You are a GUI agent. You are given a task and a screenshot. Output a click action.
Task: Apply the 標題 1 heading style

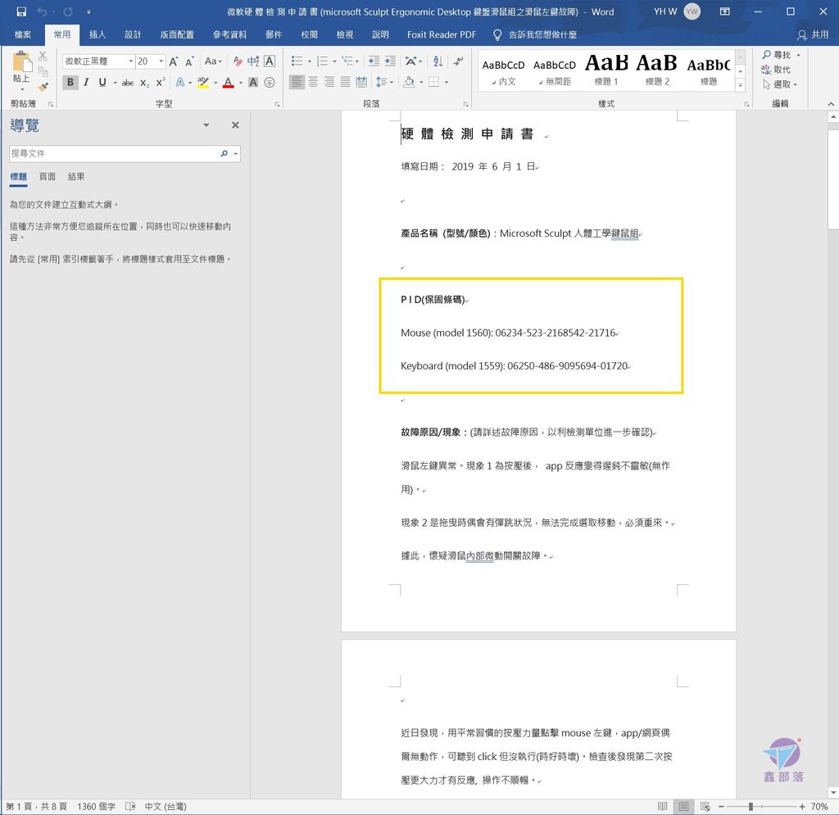click(606, 70)
